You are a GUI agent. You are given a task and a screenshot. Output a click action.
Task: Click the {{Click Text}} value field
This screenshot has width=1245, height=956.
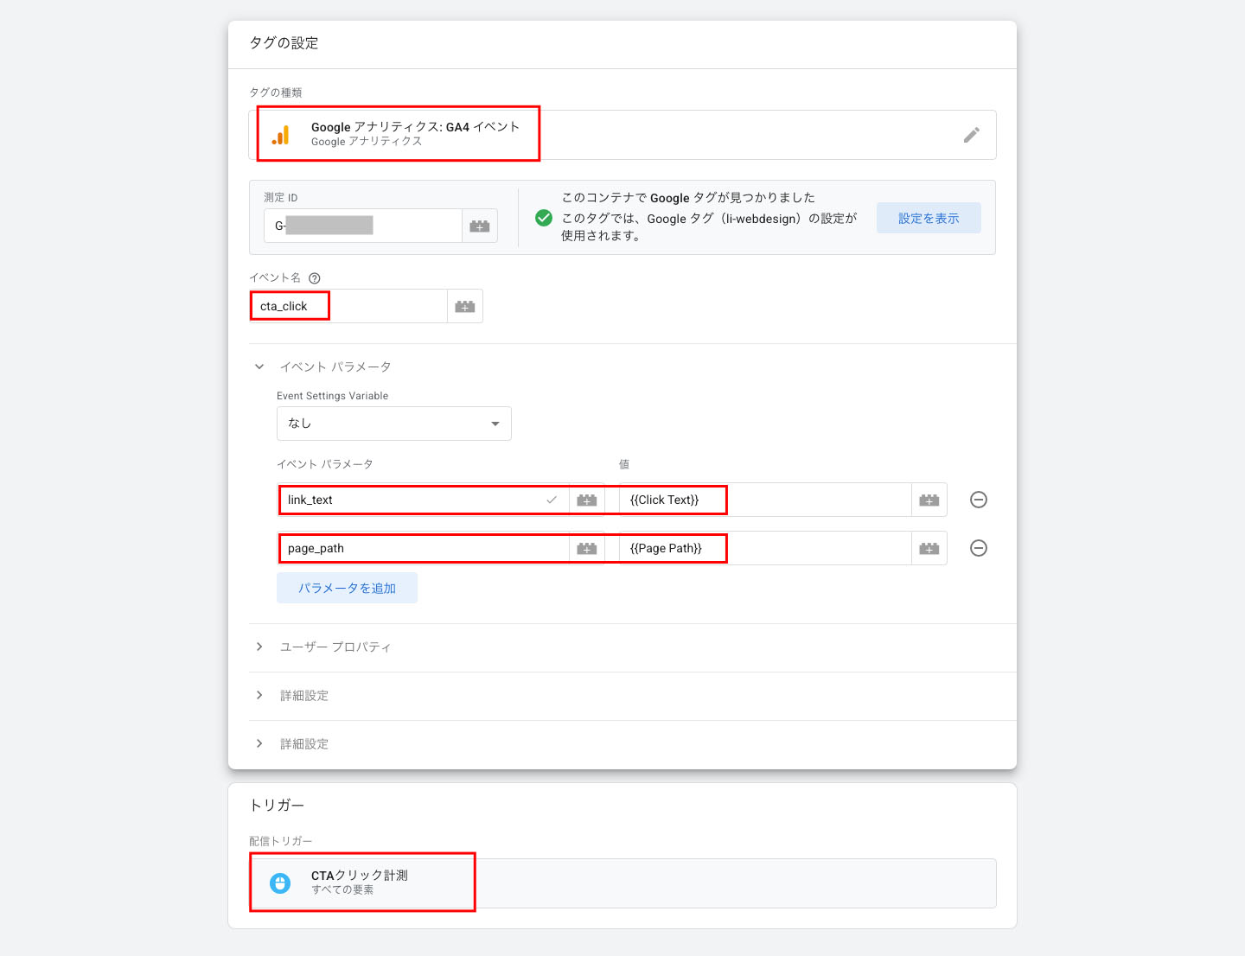point(765,500)
